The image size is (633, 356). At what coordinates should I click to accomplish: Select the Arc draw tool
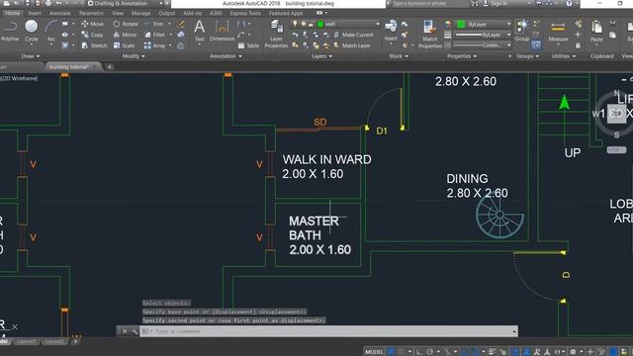click(50, 31)
